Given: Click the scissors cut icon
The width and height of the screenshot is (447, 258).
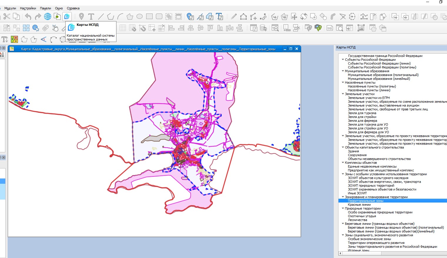Looking at the screenshot, I should click(7, 16).
